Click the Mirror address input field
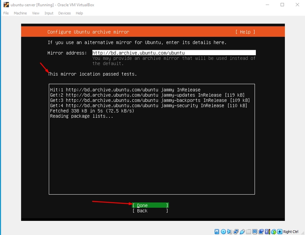 tap(174, 53)
